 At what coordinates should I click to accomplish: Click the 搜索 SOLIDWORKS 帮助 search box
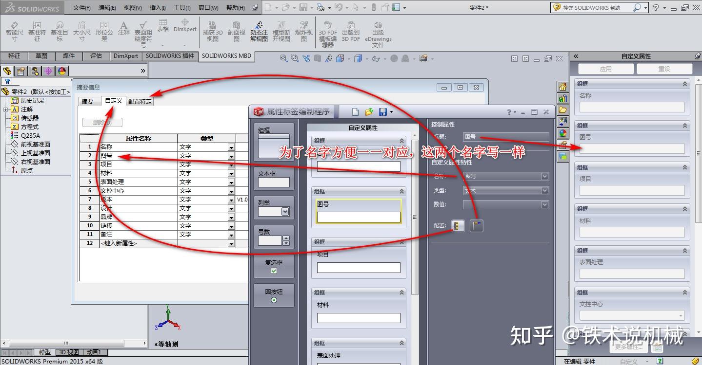point(599,8)
